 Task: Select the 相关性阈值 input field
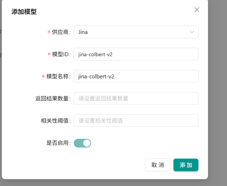pyautogui.click(x=136, y=121)
